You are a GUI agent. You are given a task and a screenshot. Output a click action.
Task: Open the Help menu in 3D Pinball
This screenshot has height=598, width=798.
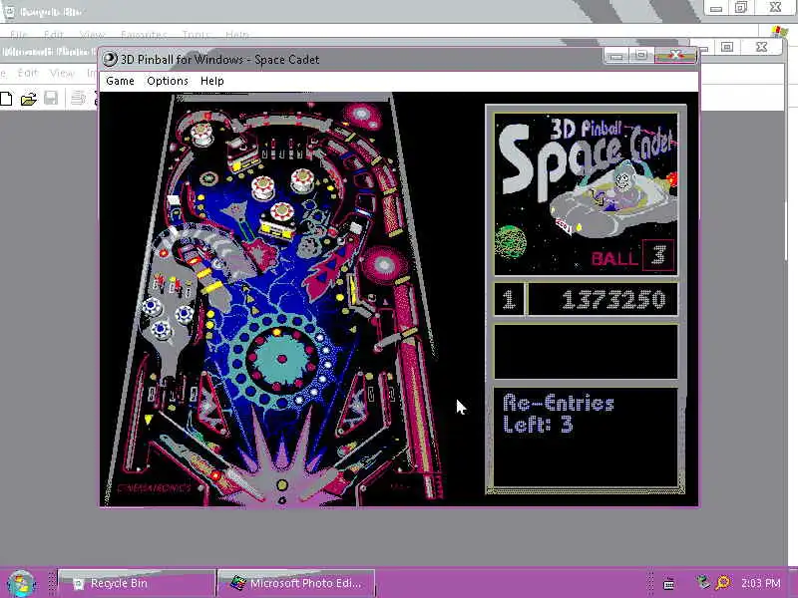click(x=212, y=82)
